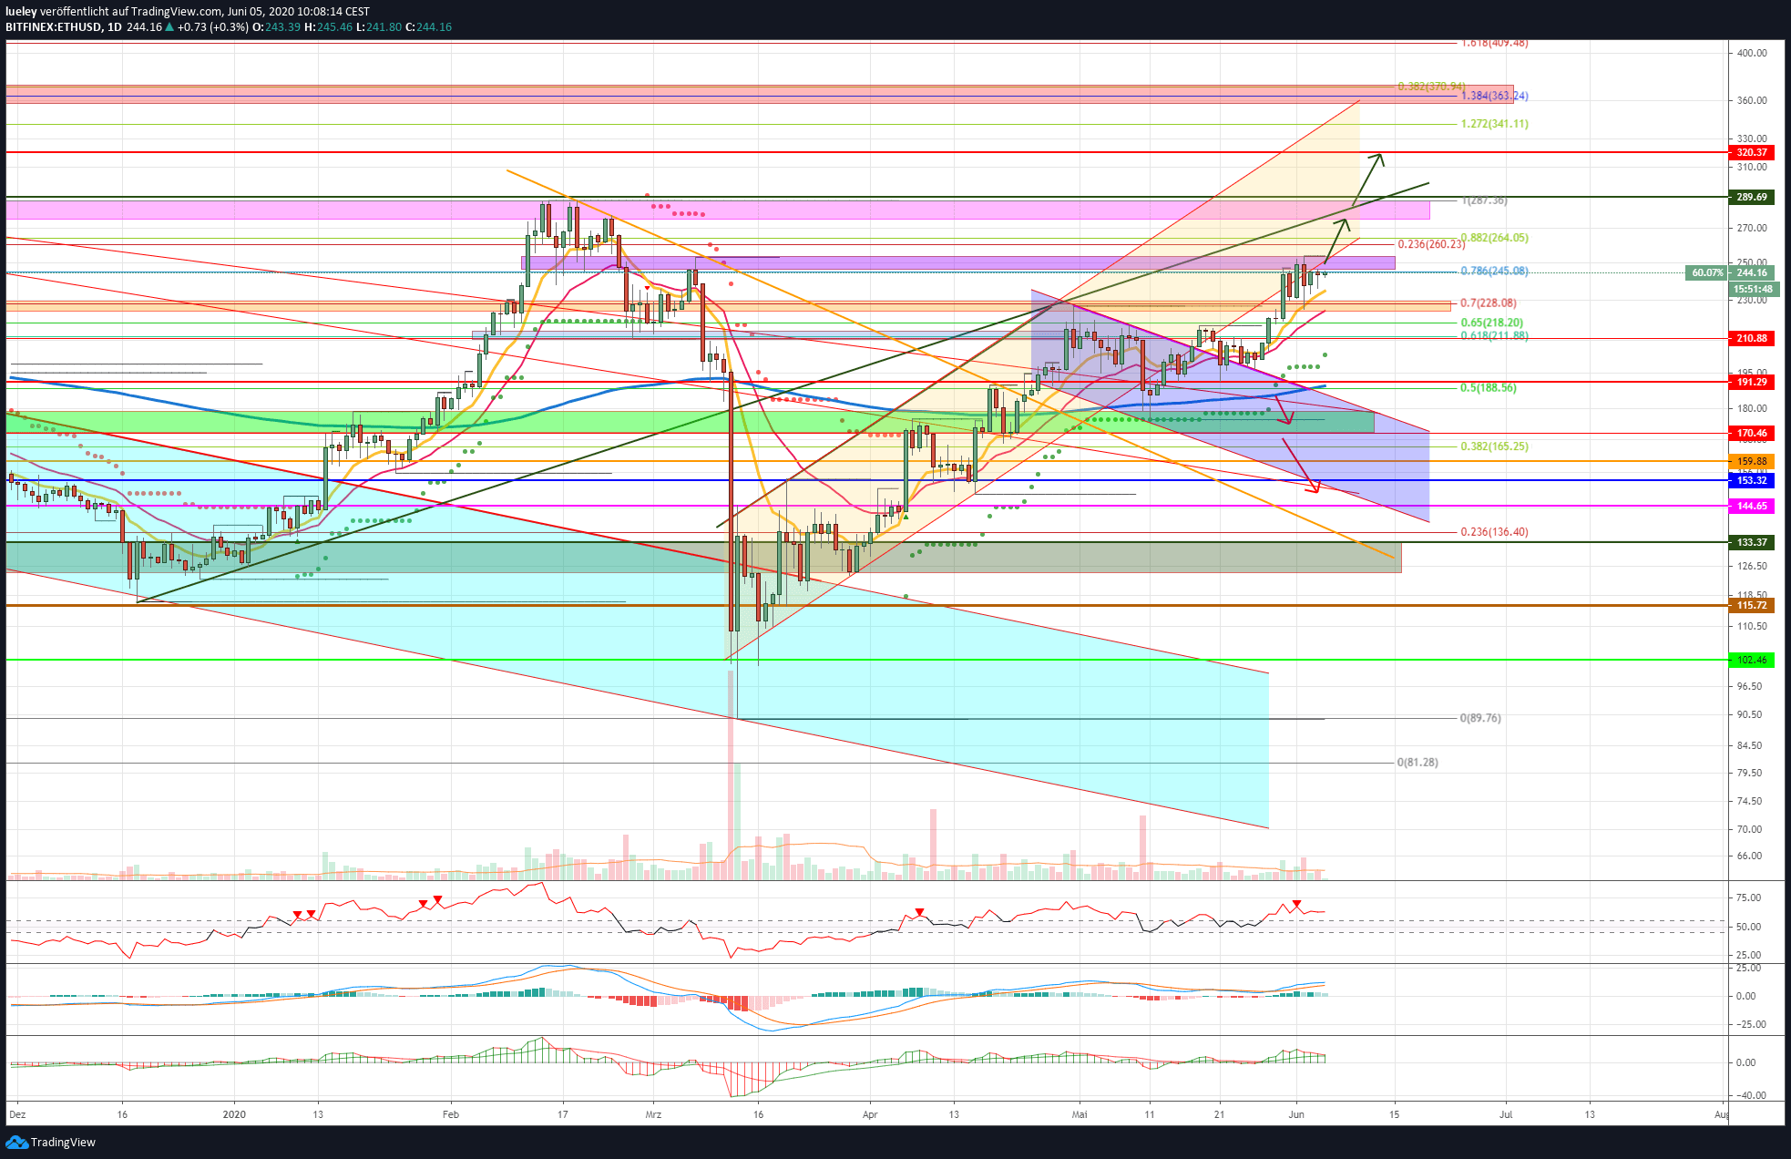This screenshot has width=1791, height=1159.
Task: Click the Dez date axis label
Action: tap(17, 1114)
